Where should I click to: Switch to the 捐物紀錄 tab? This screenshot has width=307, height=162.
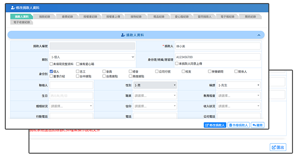click(136, 17)
